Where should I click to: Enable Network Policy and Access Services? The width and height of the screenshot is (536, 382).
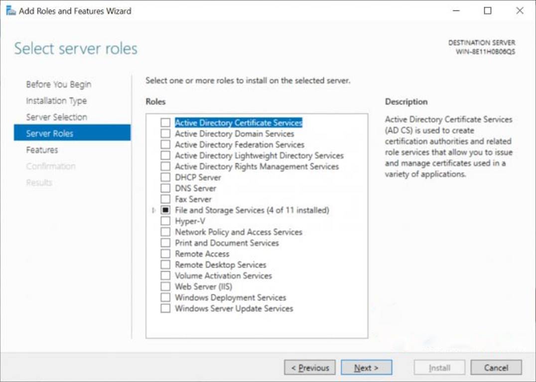166,232
